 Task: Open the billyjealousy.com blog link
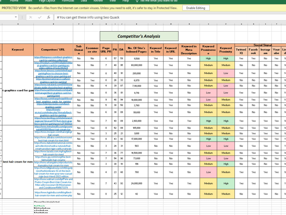[53, 172]
